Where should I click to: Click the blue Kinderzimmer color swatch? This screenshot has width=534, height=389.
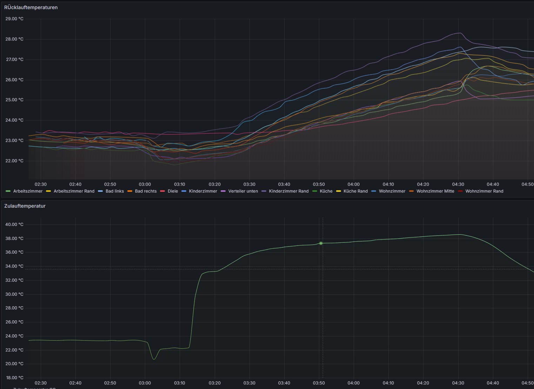[184, 191]
